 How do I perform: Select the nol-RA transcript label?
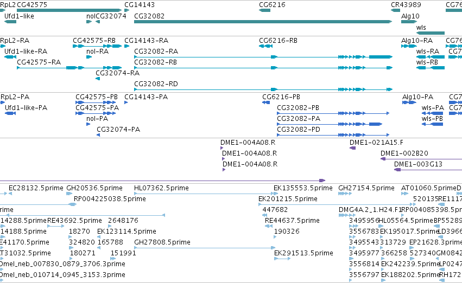pos(98,52)
